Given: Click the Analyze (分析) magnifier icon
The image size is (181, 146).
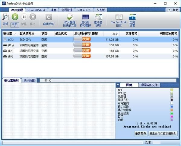Looking at the screenshot, I should click(x=5, y=17).
